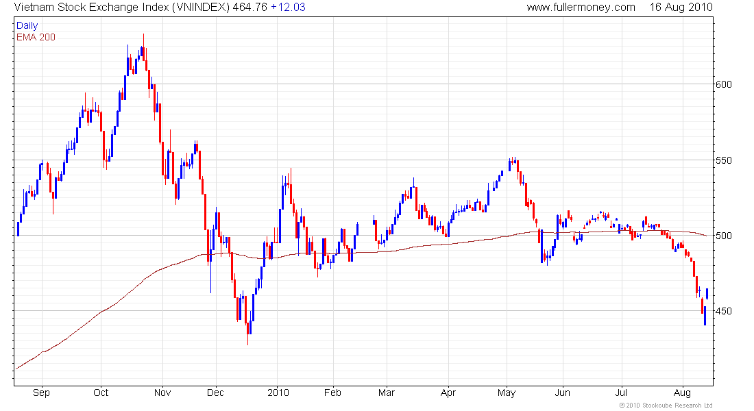Click the chart title 'Vietnam Stock Exchange Index (VNINDEX)'
This screenshot has width=754, height=411.
click(x=122, y=8)
